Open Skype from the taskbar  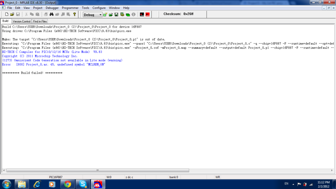(83, 184)
